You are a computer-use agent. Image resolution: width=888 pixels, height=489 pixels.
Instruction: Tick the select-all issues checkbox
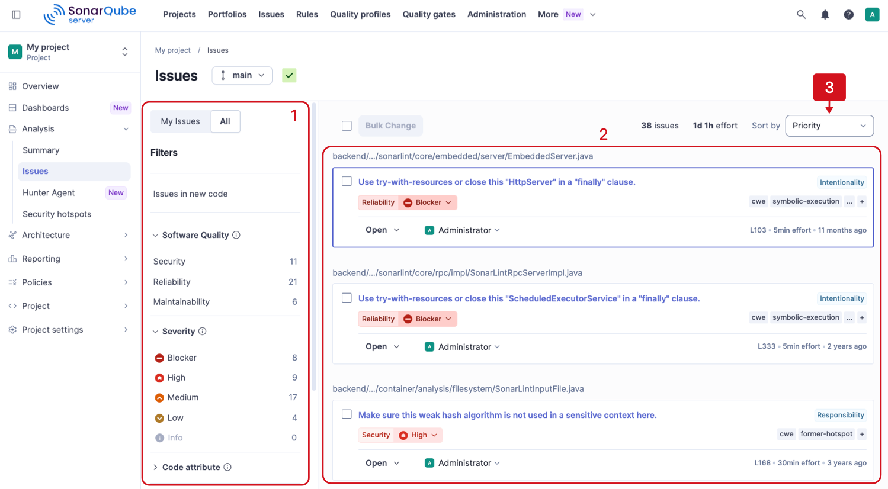tap(347, 126)
